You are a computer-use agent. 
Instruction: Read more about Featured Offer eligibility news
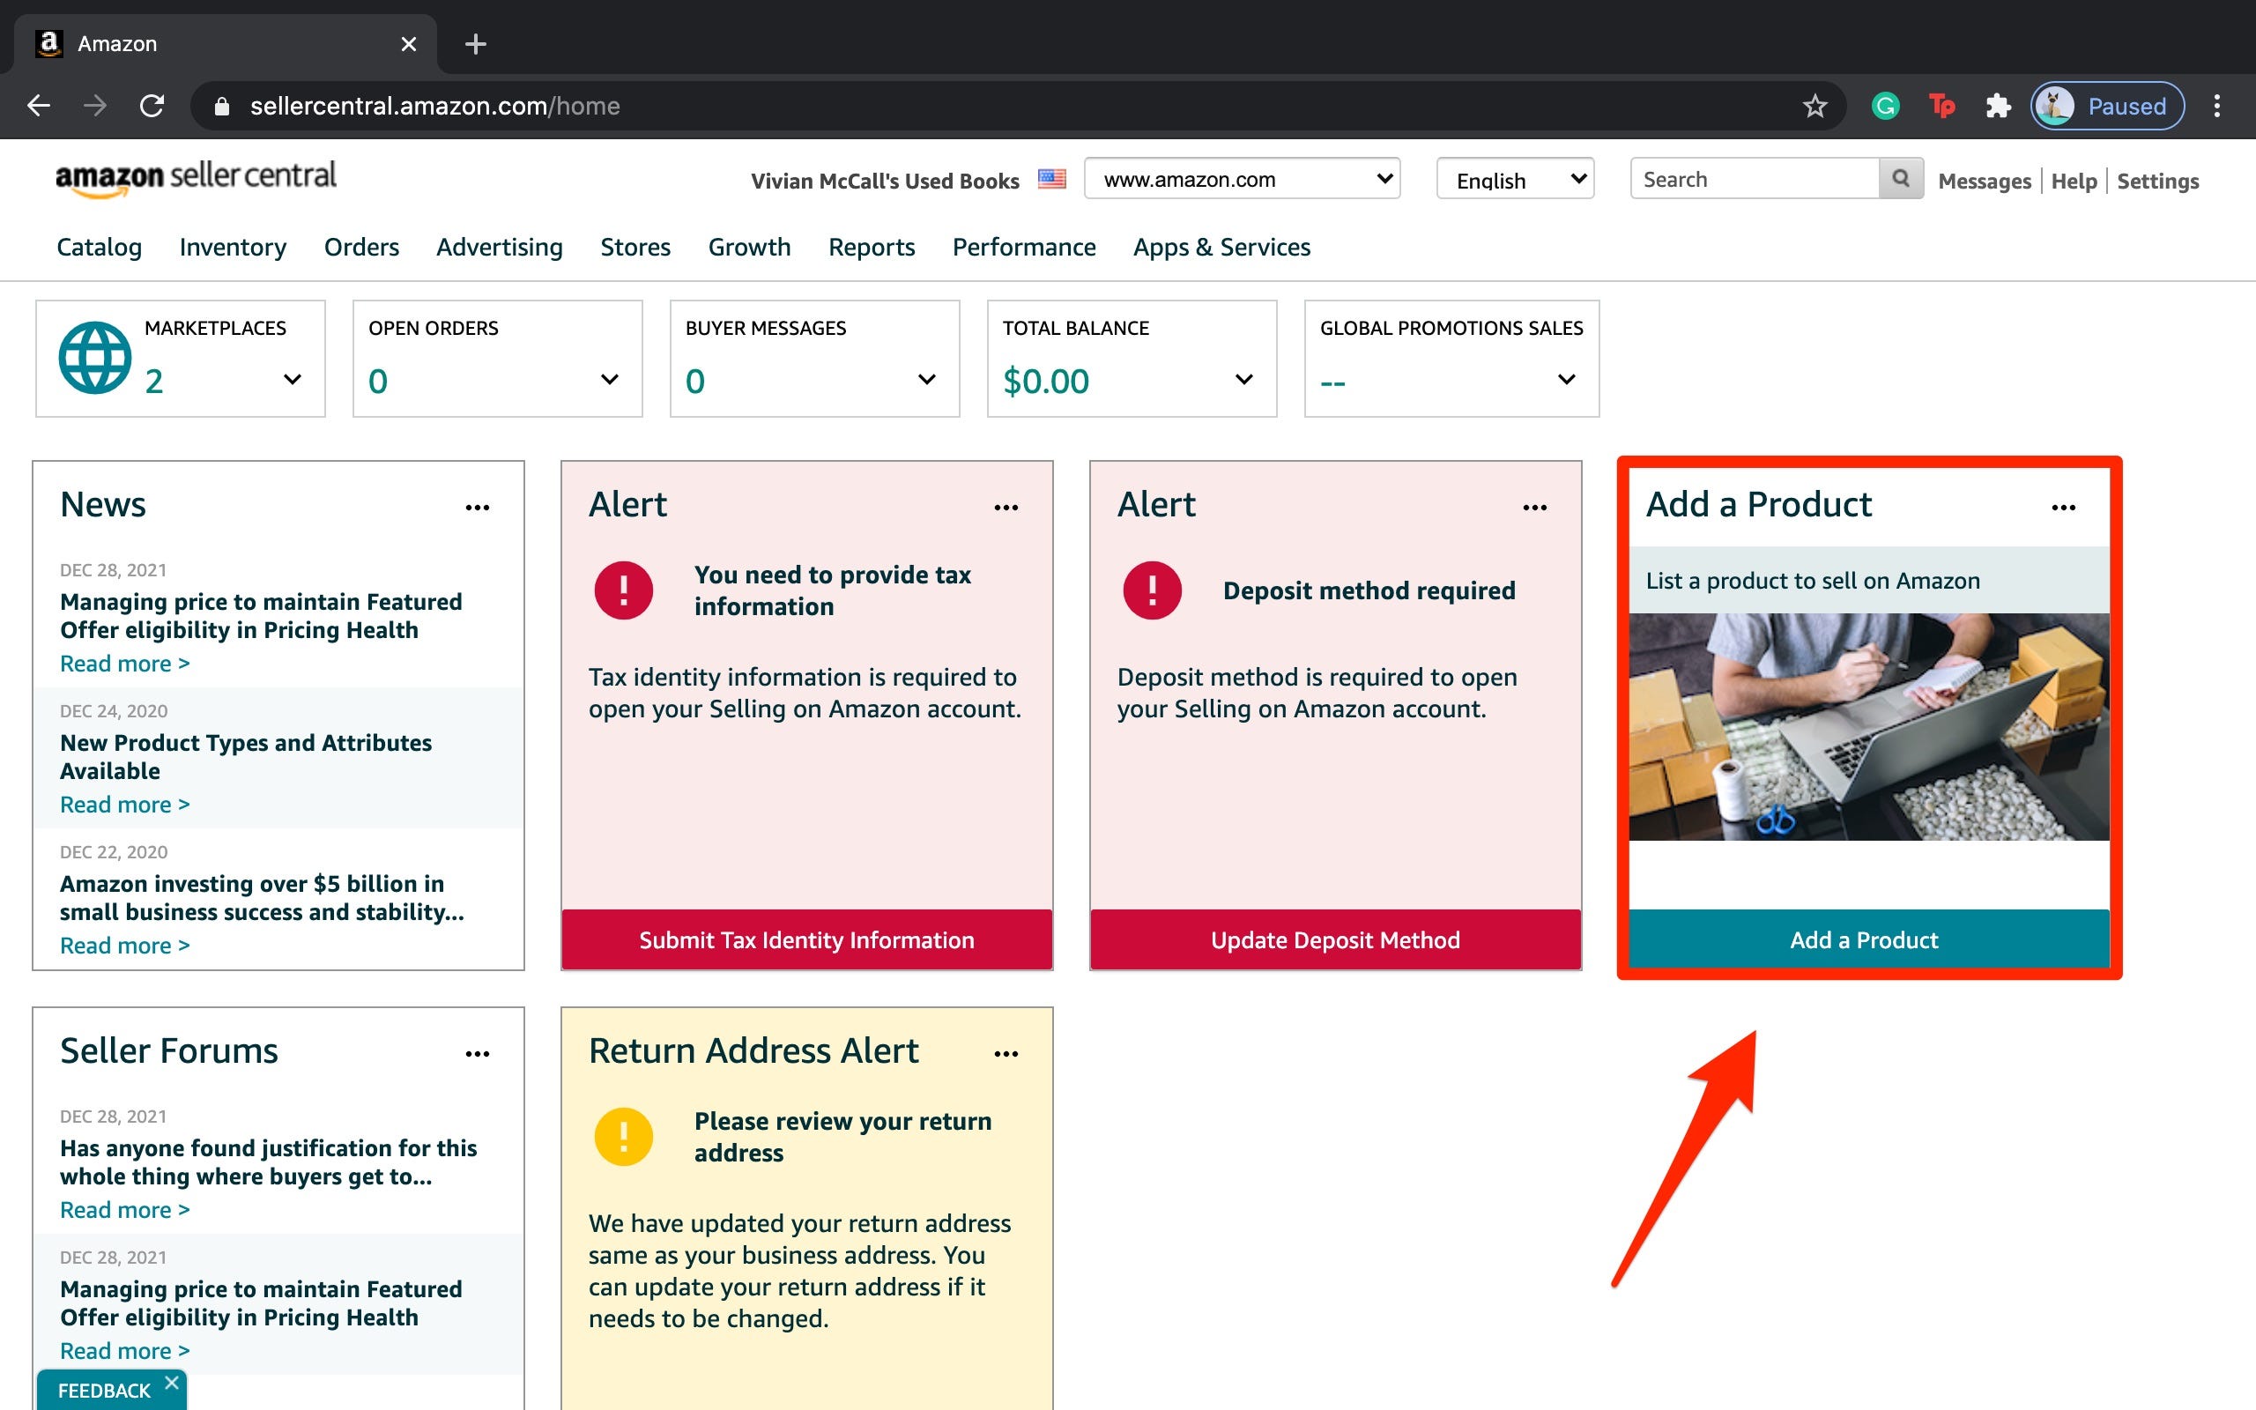click(x=125, y=663)
